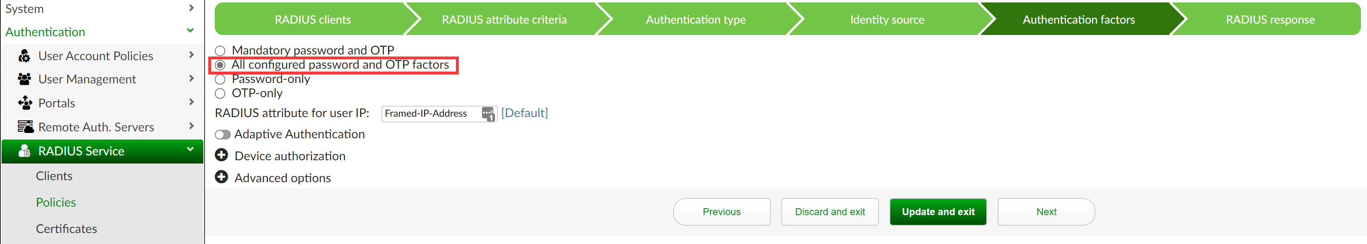The width and height of the screenshot is (1367, 244).
Task: Enable the Adaptive Authentication switch
Action: [223, 135]
